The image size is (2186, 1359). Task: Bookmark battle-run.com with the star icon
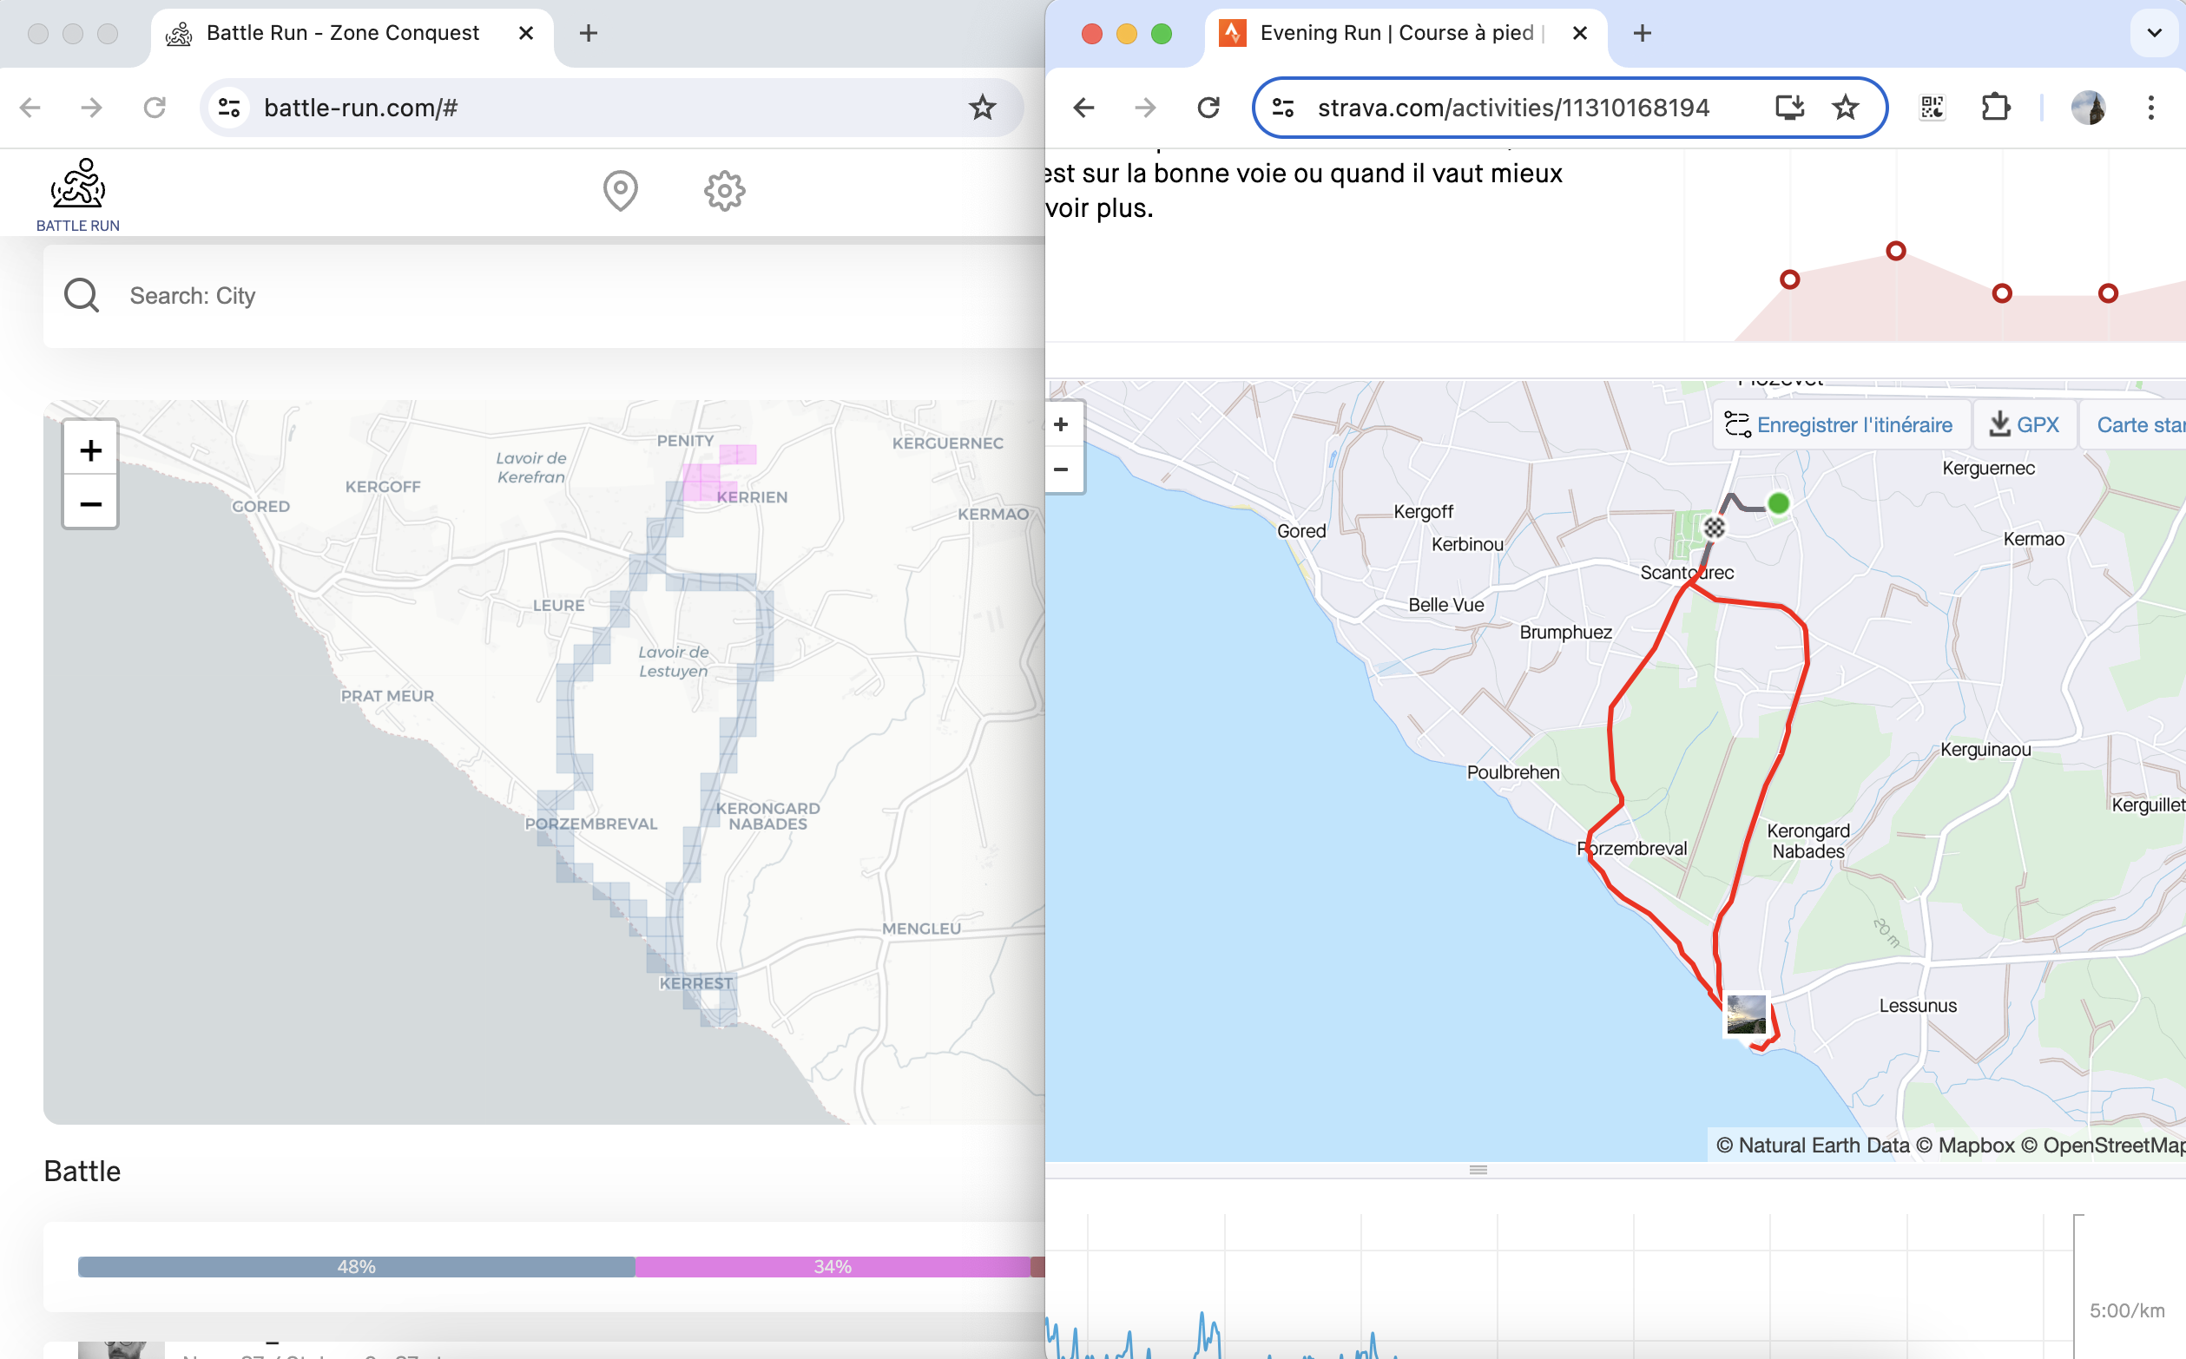pos(982,108)
